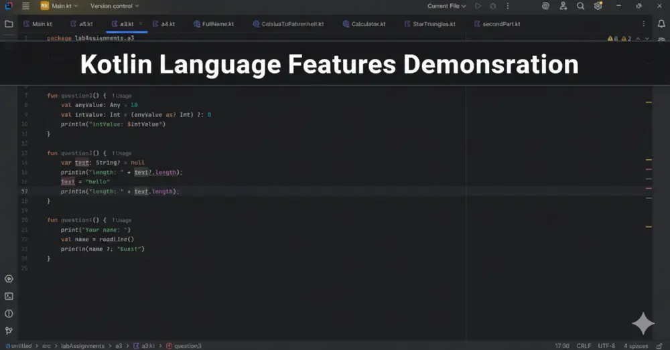Open the Notifications bell

point(661,24)
